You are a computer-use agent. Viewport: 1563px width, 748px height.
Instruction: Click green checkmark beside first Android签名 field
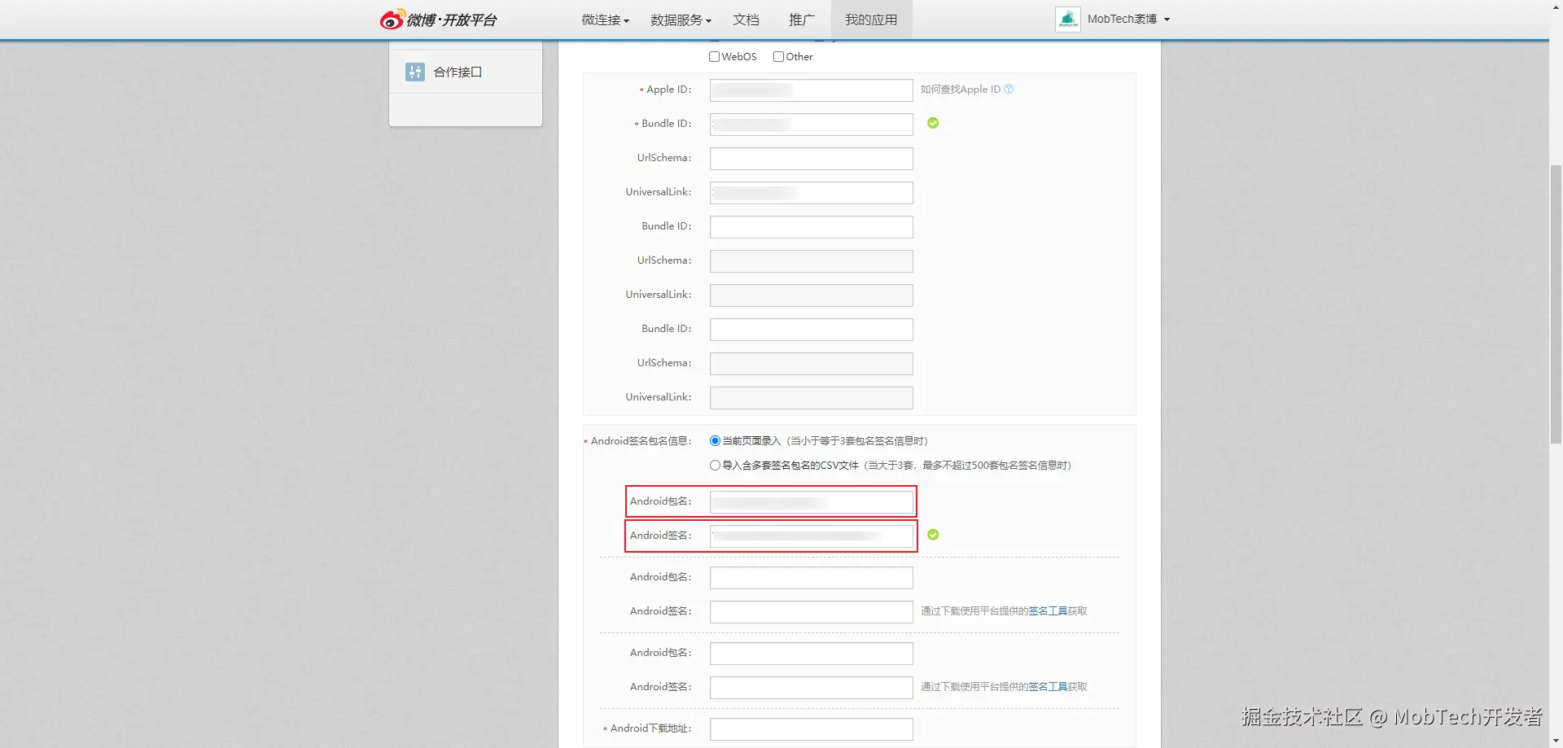click(x=933, y=535)
